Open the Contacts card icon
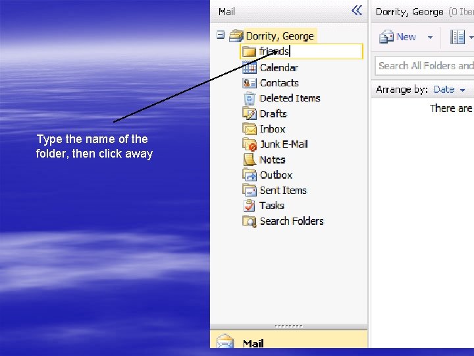Viewport: 474px width, 356px height. 250,82
